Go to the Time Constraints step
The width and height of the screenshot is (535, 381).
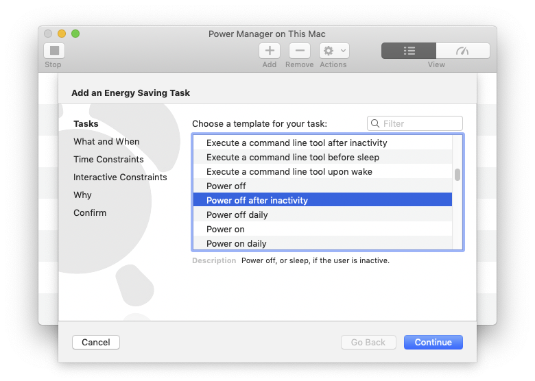(108, 159)
